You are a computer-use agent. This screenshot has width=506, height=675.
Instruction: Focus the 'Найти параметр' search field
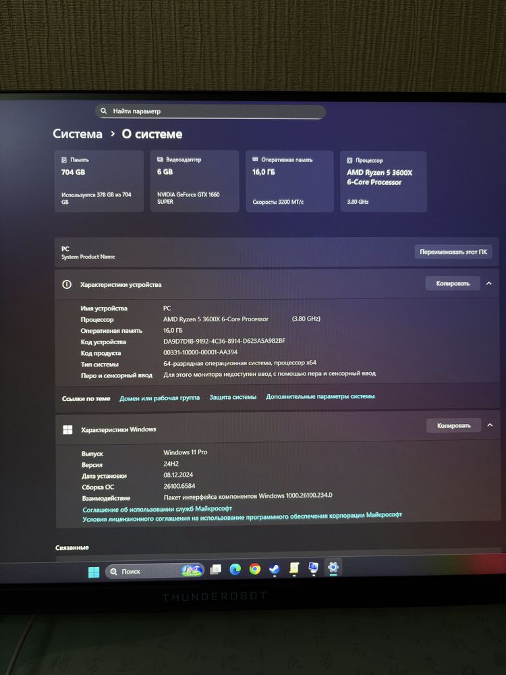coord(210,111)
